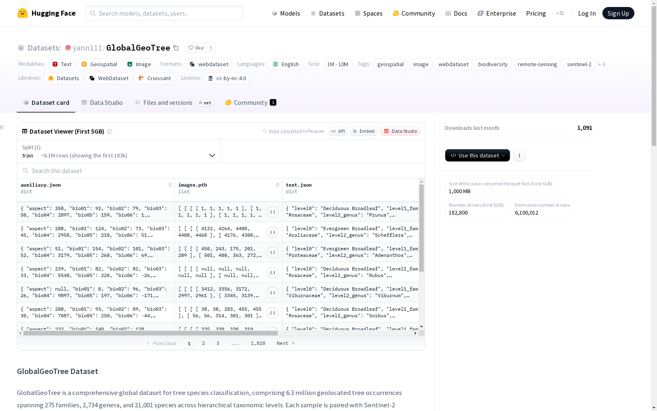Toggle the left sidebar table of contents icon

tap(2, 127)
